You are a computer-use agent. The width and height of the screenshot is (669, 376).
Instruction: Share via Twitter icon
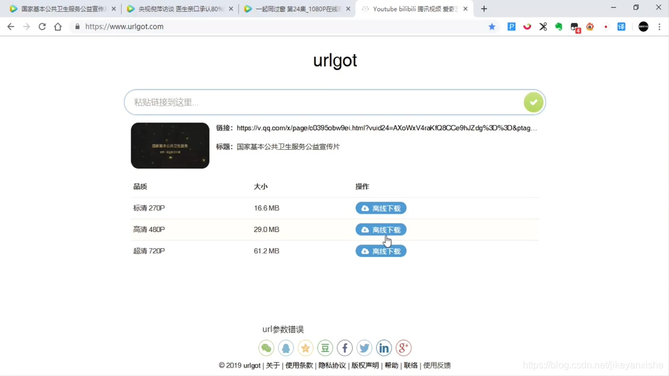(x=365, y=348)
